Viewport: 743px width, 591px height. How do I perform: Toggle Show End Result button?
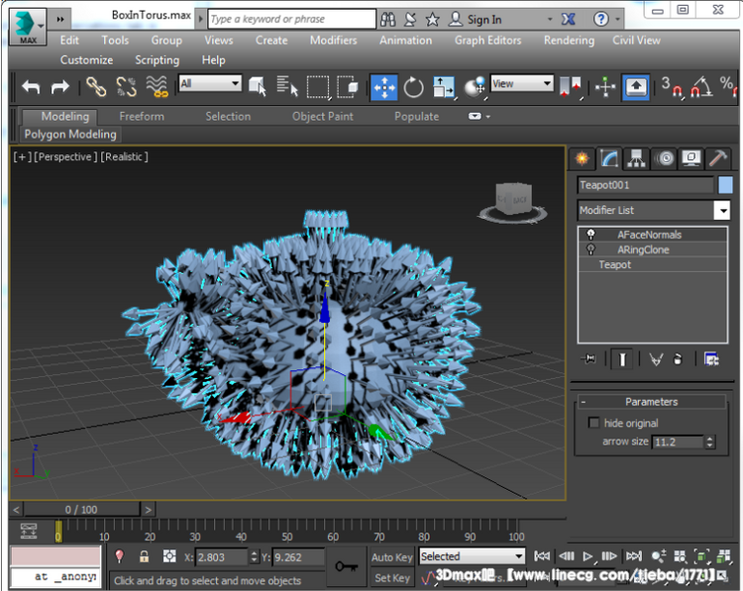622,359
